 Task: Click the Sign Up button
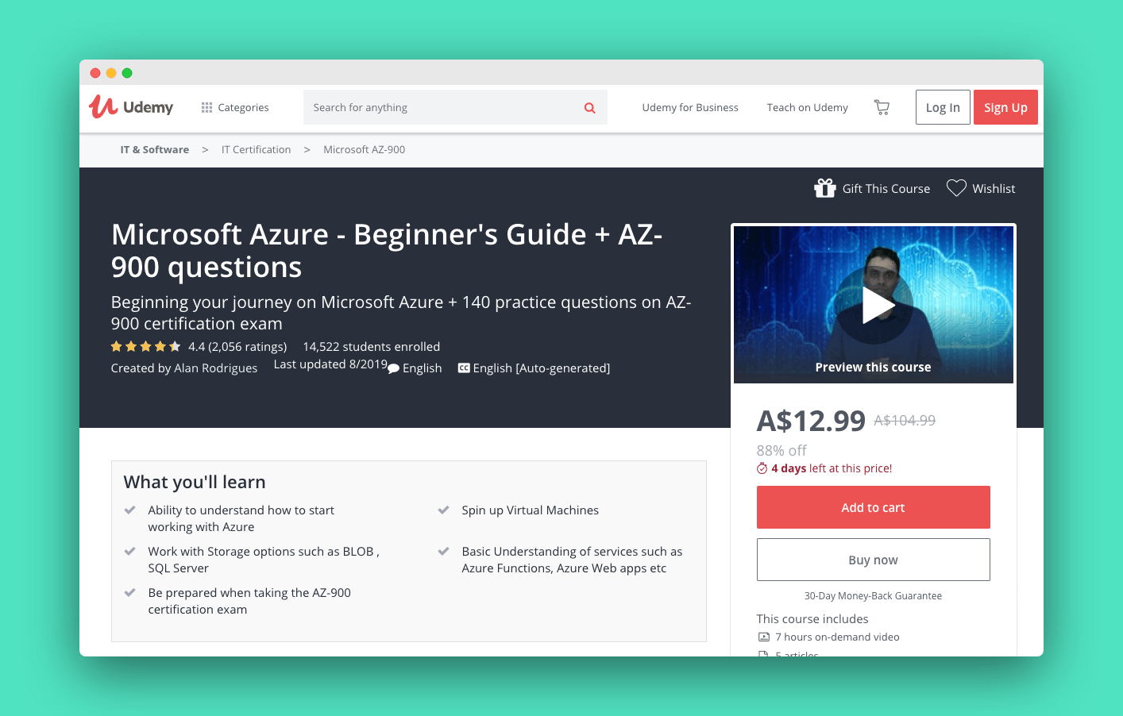coord(1005,107)
